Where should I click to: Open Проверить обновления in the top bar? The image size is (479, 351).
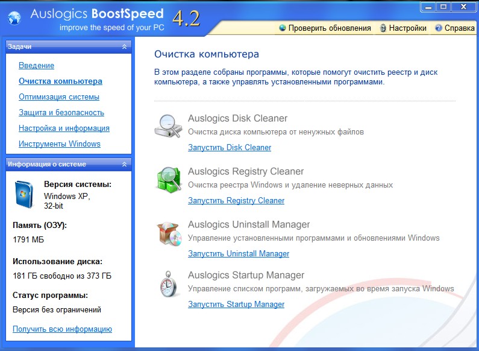(x=330, y=28)
